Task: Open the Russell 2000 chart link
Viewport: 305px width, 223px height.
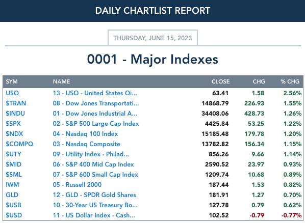Action: (x=77, y=185)
